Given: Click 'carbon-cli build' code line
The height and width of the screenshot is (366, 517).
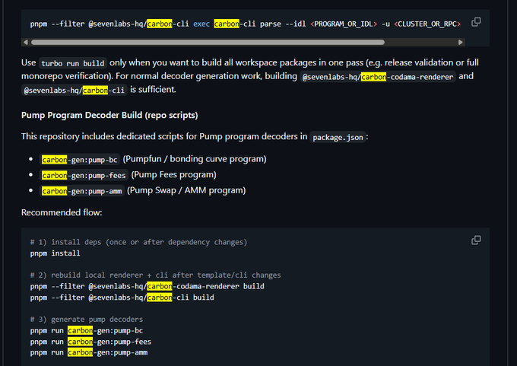Looking at the screenshot, I should (x=122, y=298).
